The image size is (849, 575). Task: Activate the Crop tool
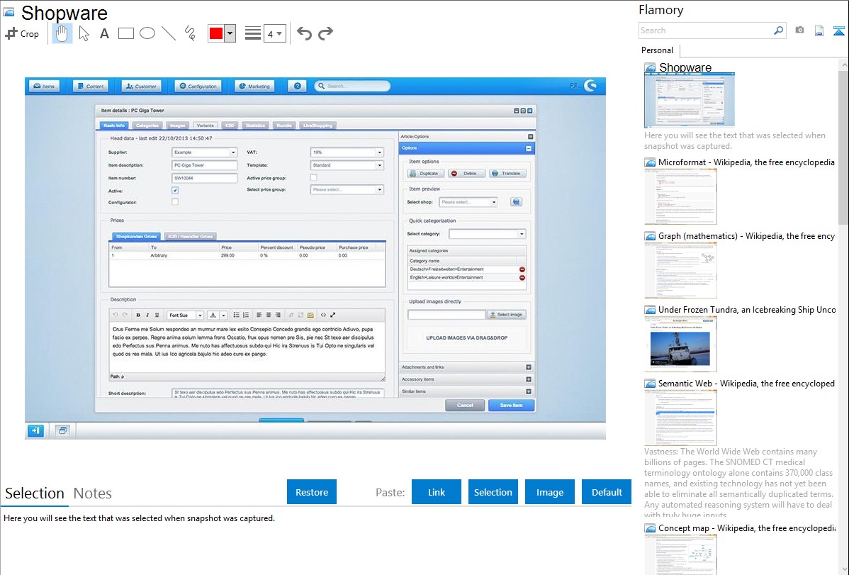[x=22, y=33]
